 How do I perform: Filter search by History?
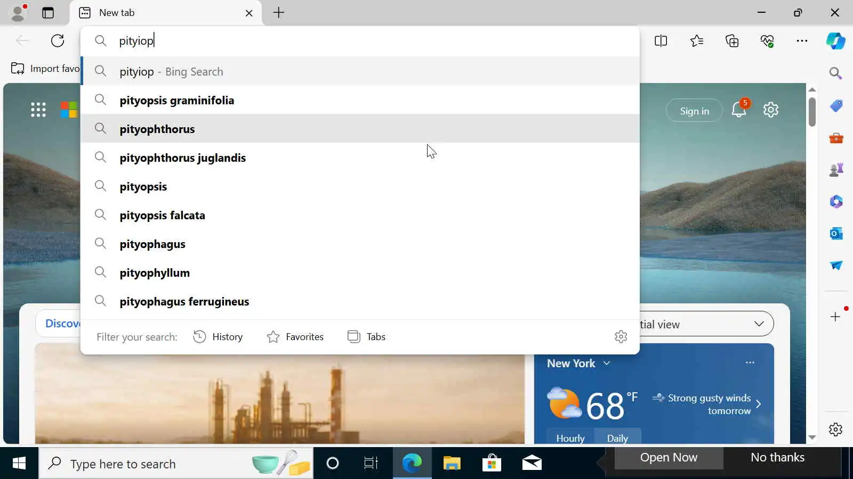(x=218, y=336)
